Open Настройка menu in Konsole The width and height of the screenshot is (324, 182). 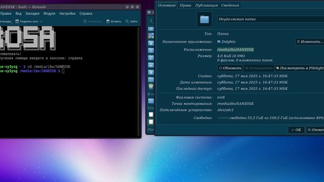[67, 14]
